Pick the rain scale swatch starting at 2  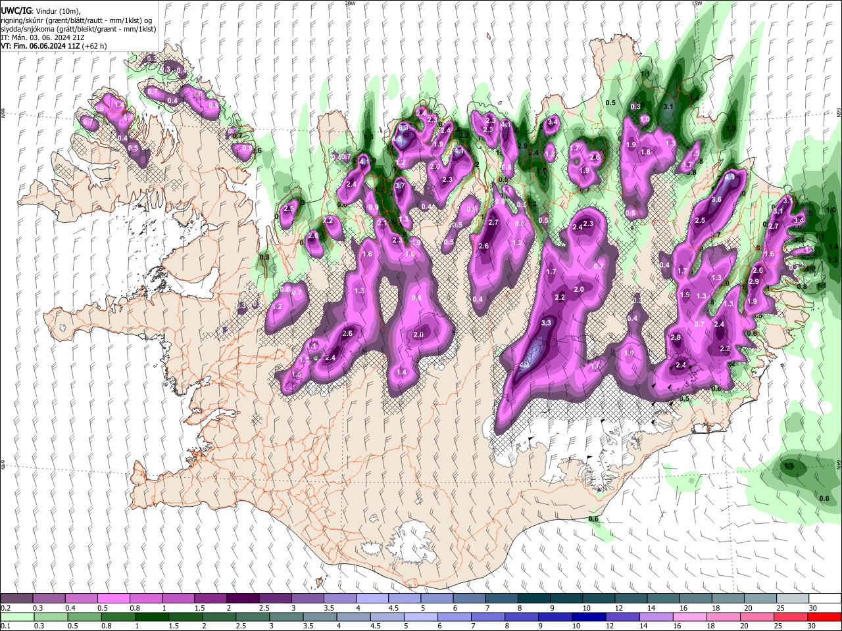click(219, 617)
